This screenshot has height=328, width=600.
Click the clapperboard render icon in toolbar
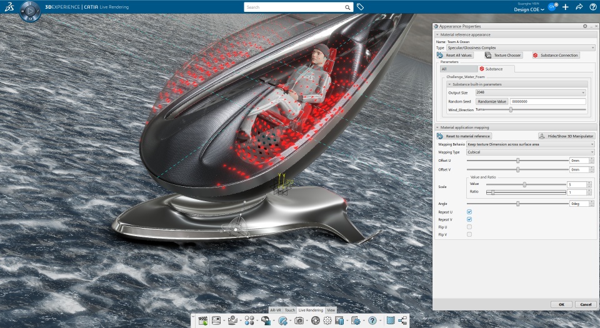[202, 321]
